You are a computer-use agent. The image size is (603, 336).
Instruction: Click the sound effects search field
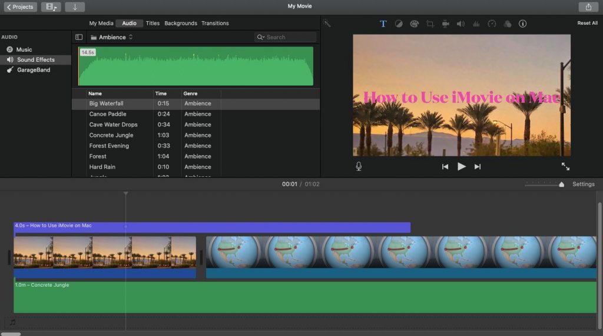[286, 37]
